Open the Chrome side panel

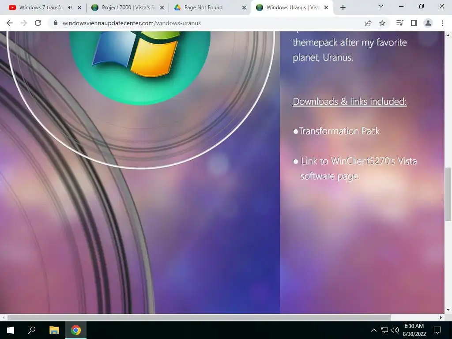(x=414, y=23)
